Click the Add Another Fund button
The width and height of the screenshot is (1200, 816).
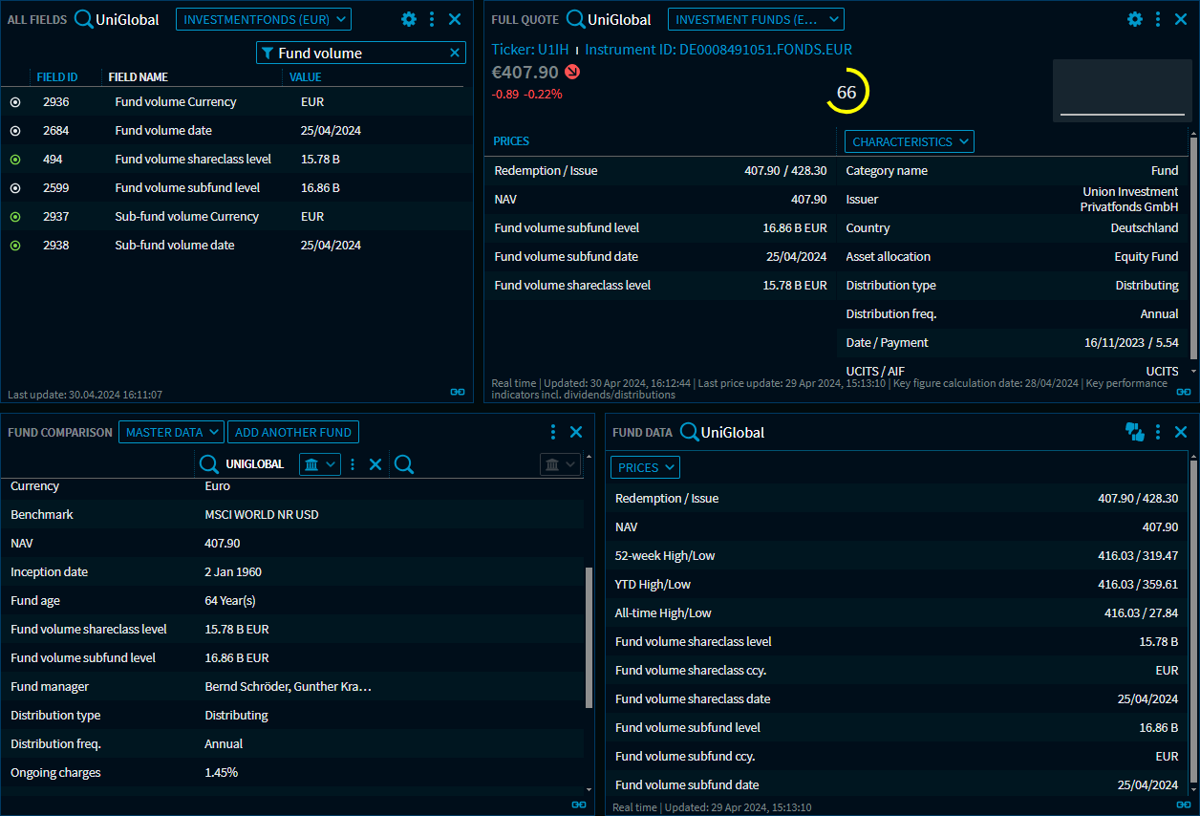point(292,433)
